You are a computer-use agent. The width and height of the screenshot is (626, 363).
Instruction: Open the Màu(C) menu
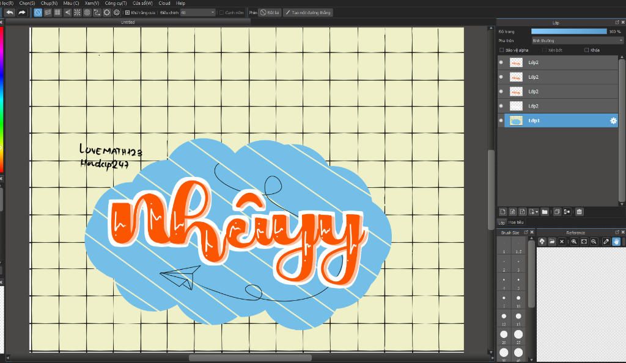[x=71, y=3]
